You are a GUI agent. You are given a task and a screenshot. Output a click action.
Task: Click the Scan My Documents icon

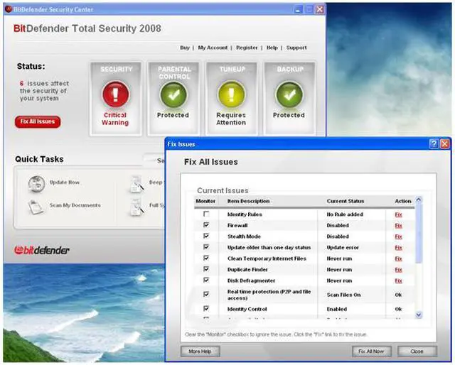click(x=36, y=206)
